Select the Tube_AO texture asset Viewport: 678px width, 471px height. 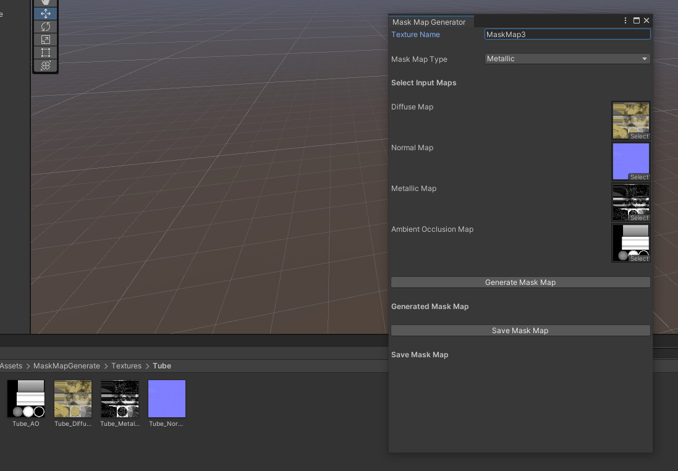coord(26,399)
